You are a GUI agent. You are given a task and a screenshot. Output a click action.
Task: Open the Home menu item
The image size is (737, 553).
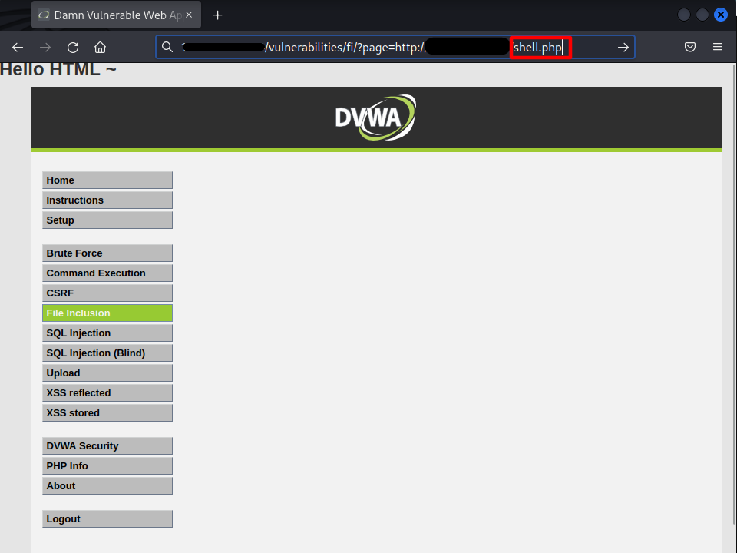(107, 180)
